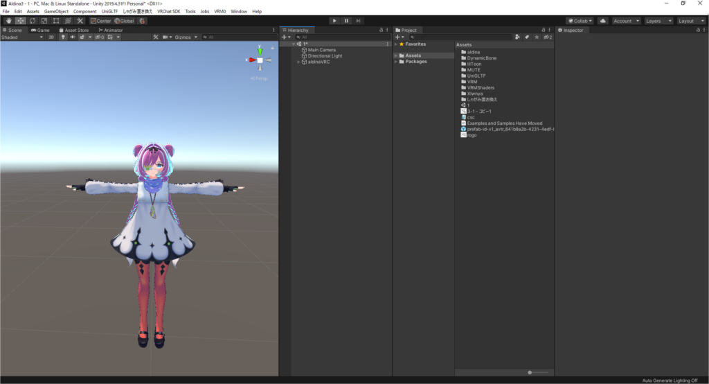Toggle Persp projection label
Screen dimensions: 709x384
coord(259,78)
